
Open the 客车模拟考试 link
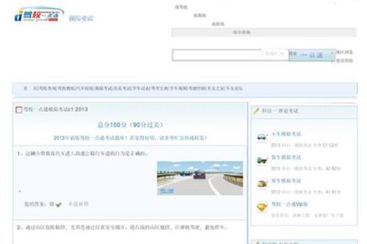[286, 181]
